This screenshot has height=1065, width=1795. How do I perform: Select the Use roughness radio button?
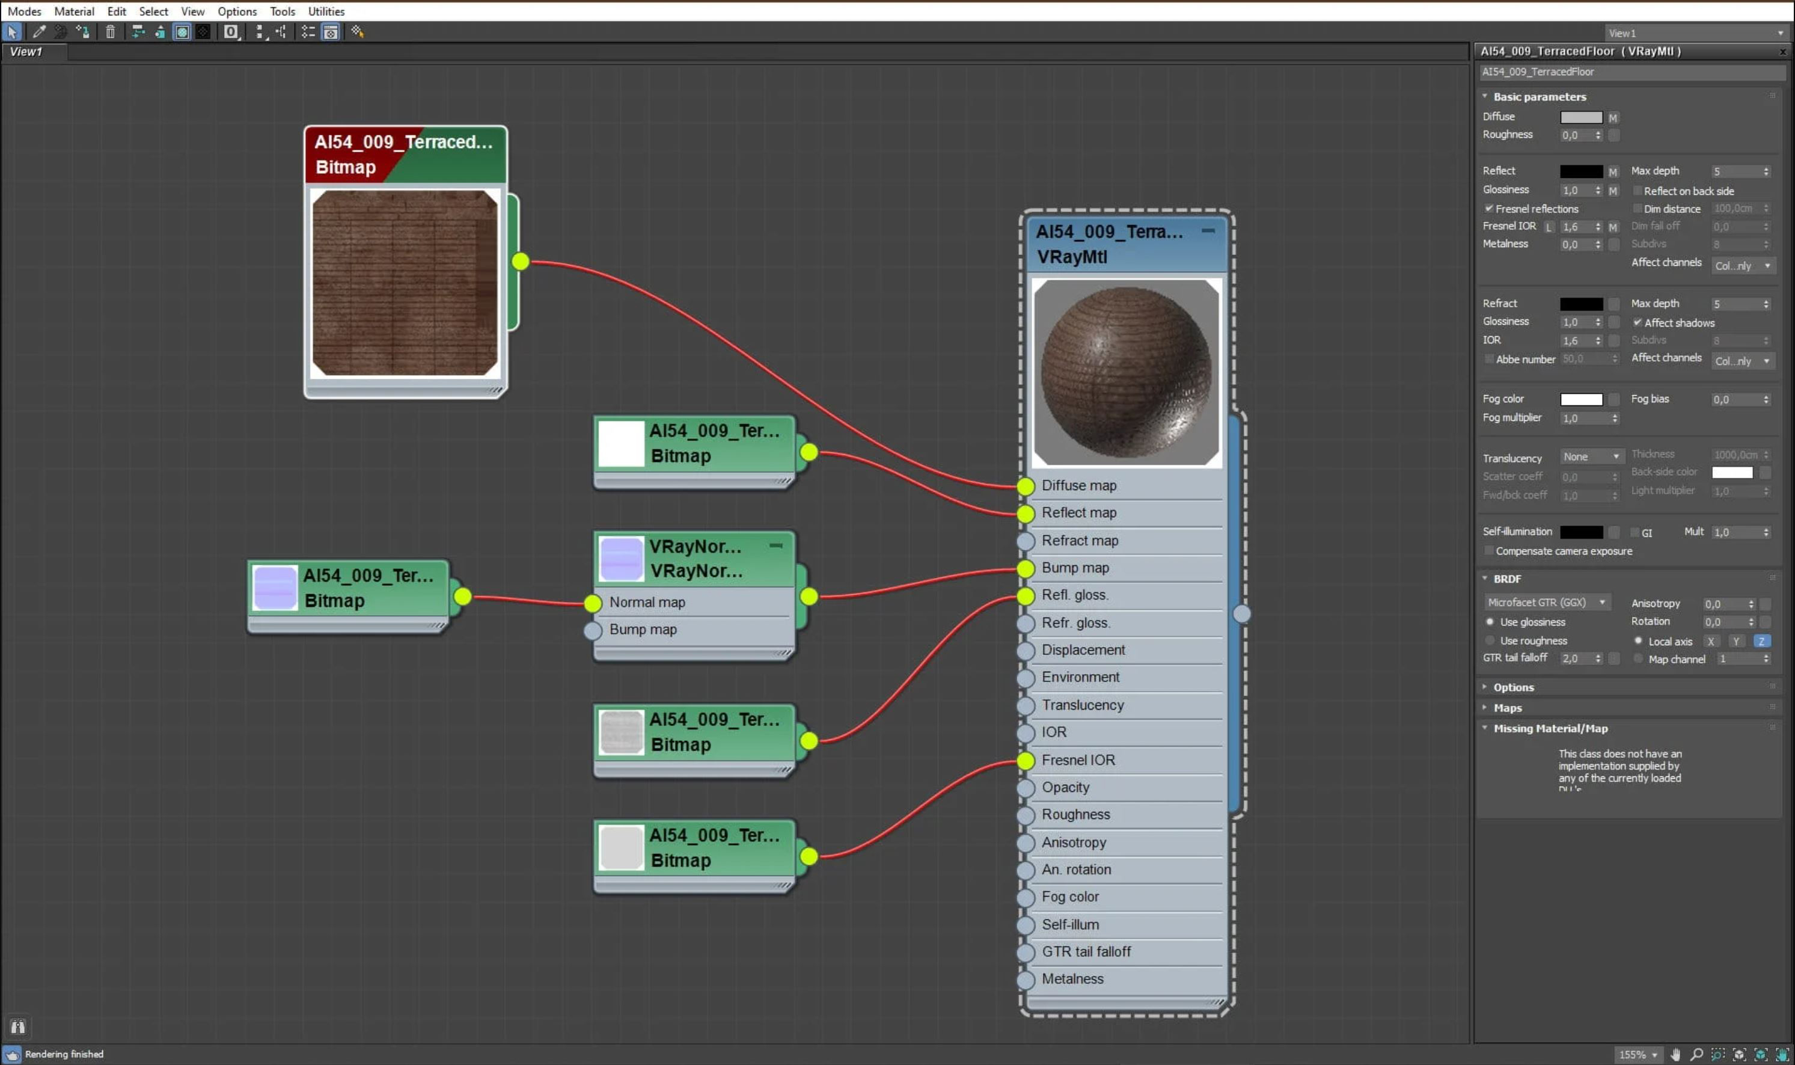point(1490,640)
